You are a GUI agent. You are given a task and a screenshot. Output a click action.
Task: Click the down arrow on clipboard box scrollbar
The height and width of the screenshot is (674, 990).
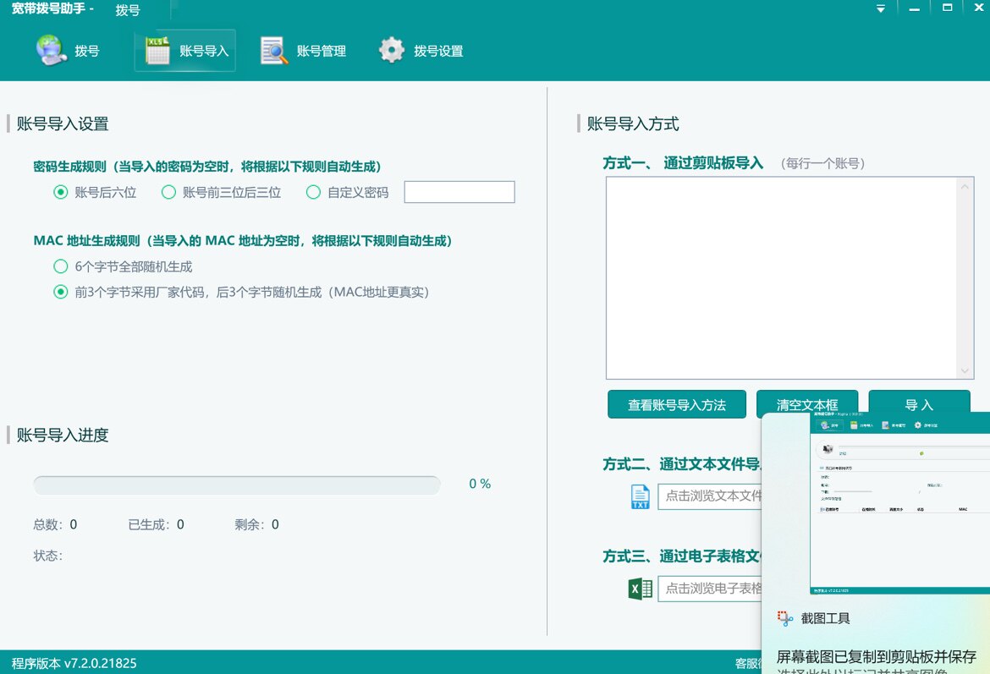coord(965,370)
